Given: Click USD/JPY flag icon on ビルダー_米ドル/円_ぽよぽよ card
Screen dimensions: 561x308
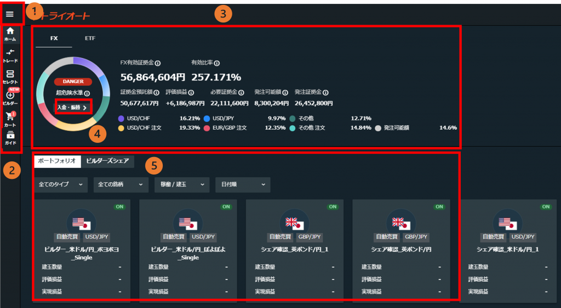Looking at the screenshot, I should [x=188, y=224].
